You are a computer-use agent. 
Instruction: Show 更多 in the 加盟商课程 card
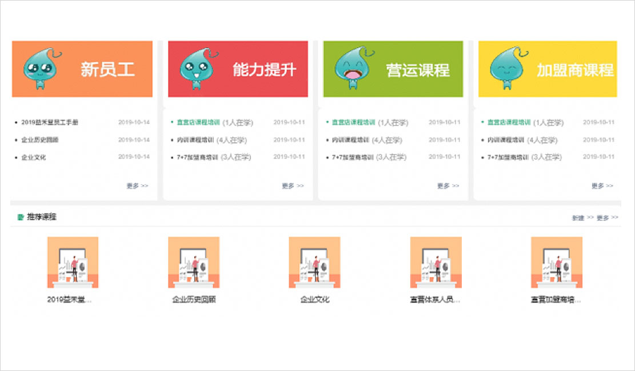(602, 185)
